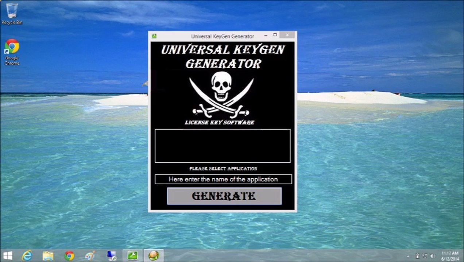464x262 pixels.
Task: Maximize the Universal KeyGen Generator window
Action: coord(275,35)
